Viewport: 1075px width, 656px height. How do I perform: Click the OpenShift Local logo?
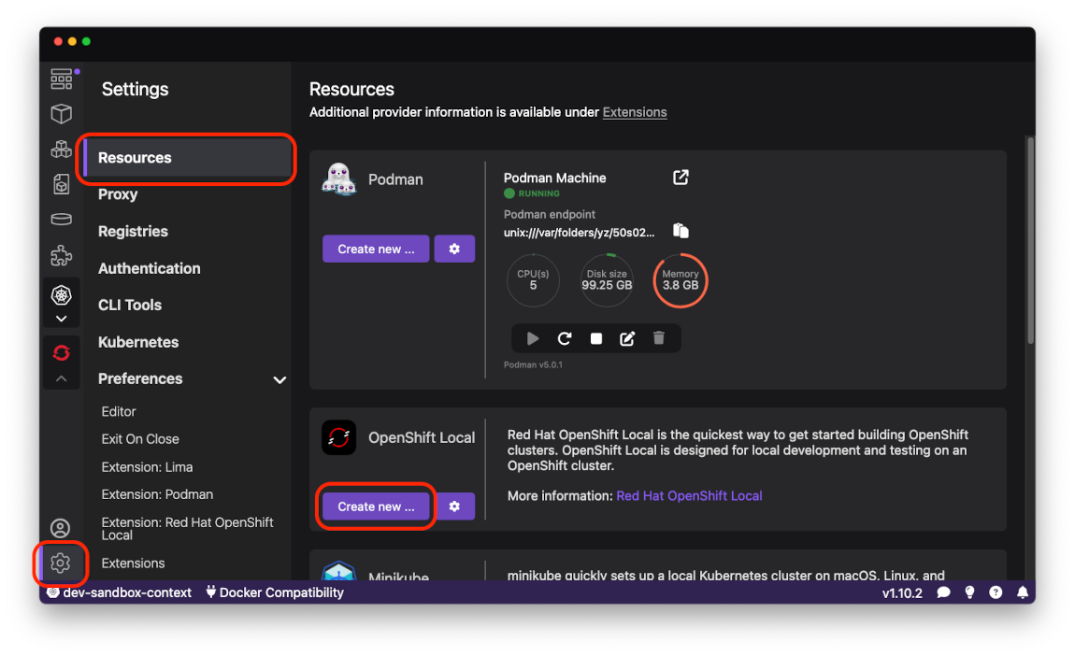click(x=338, y=437)
